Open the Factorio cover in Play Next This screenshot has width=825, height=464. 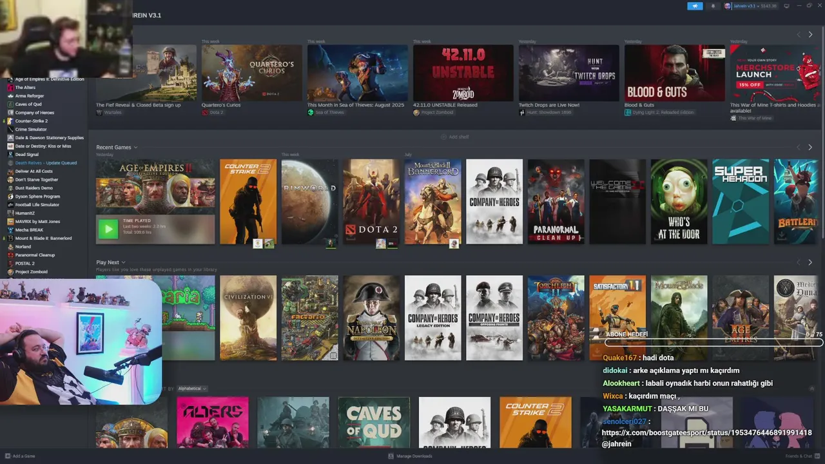point(309,318)
